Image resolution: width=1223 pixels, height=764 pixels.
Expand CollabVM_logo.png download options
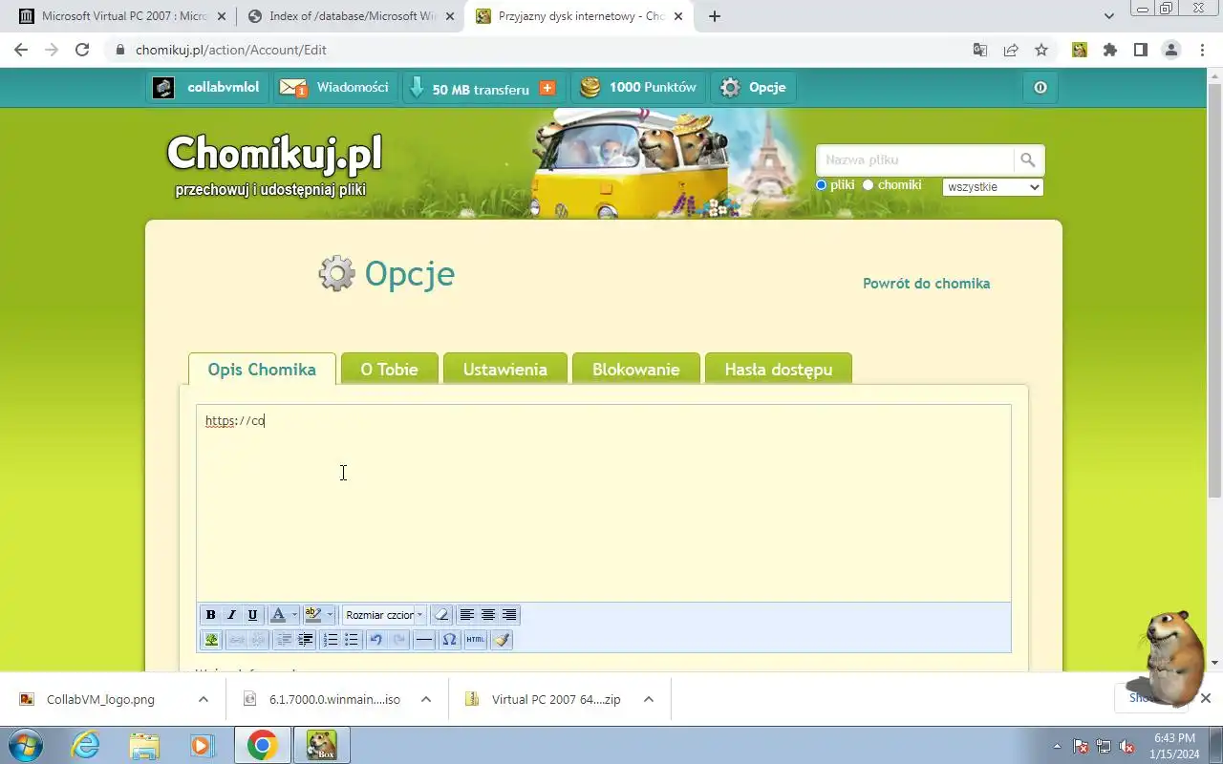point(204,699)
